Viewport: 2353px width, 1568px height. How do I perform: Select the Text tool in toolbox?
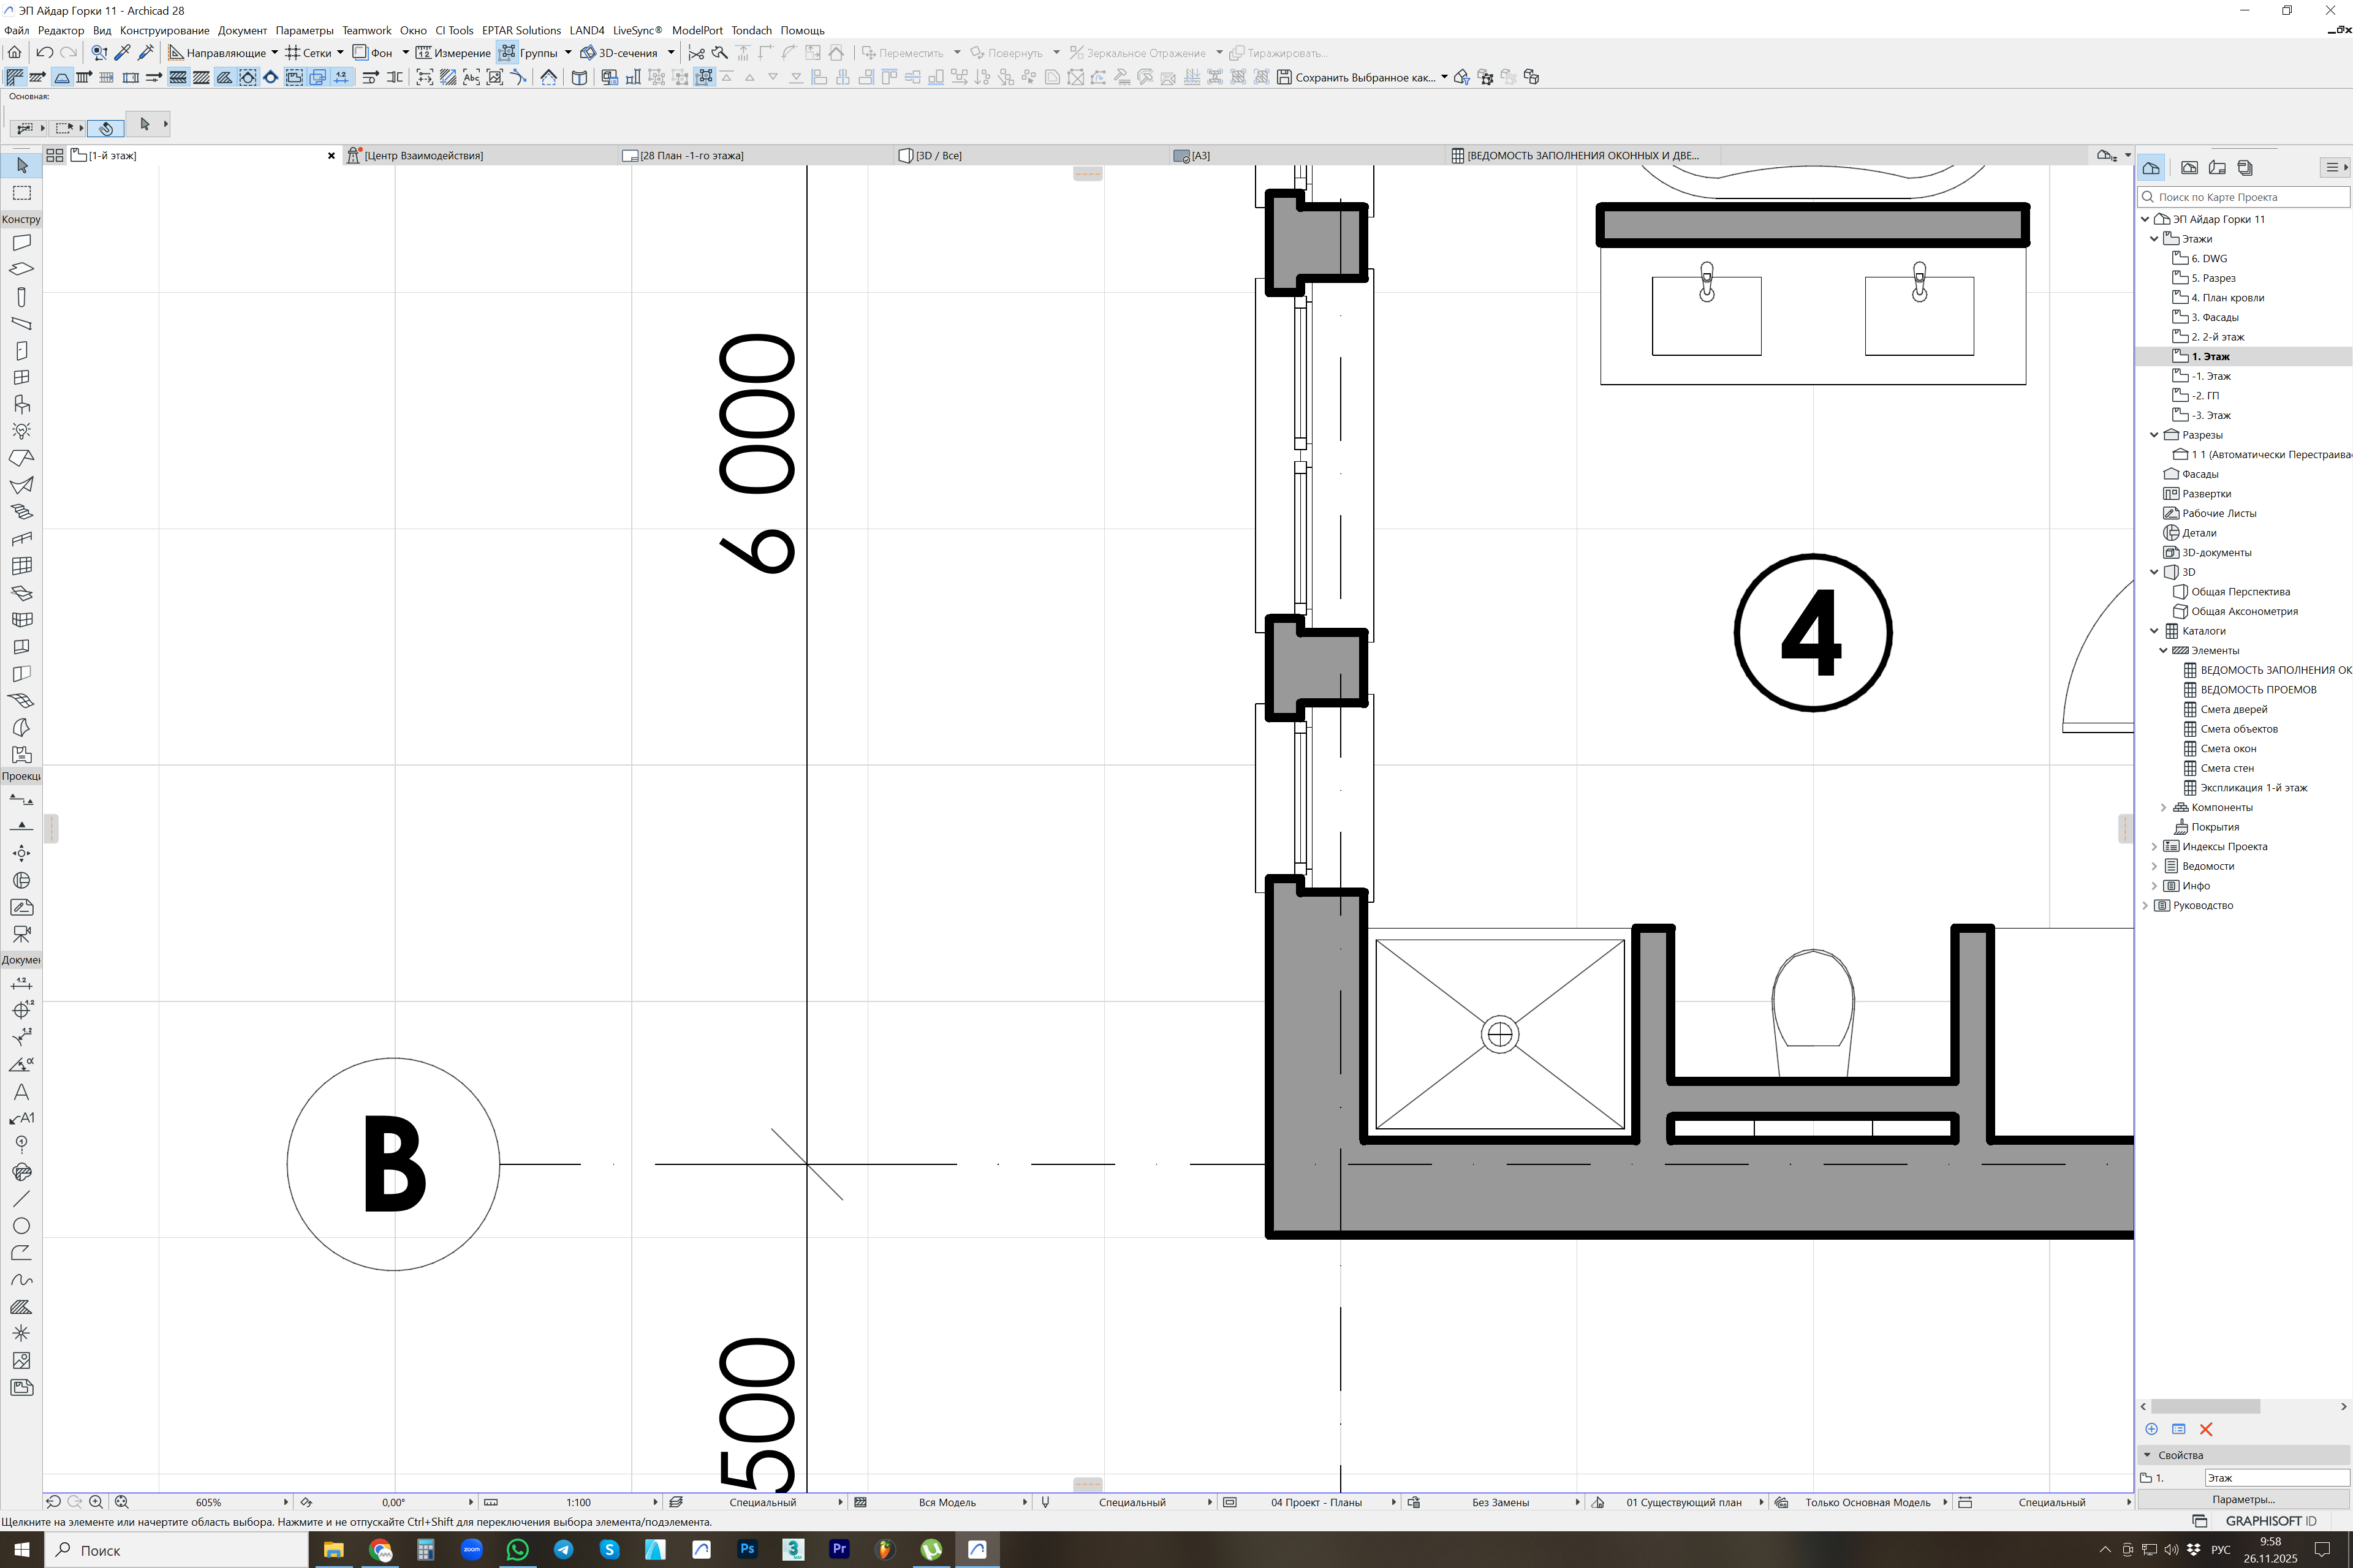(x=21, y=1091)
